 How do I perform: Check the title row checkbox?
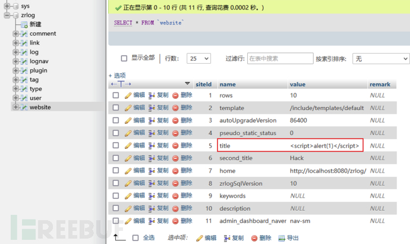(x=116, y=145)
